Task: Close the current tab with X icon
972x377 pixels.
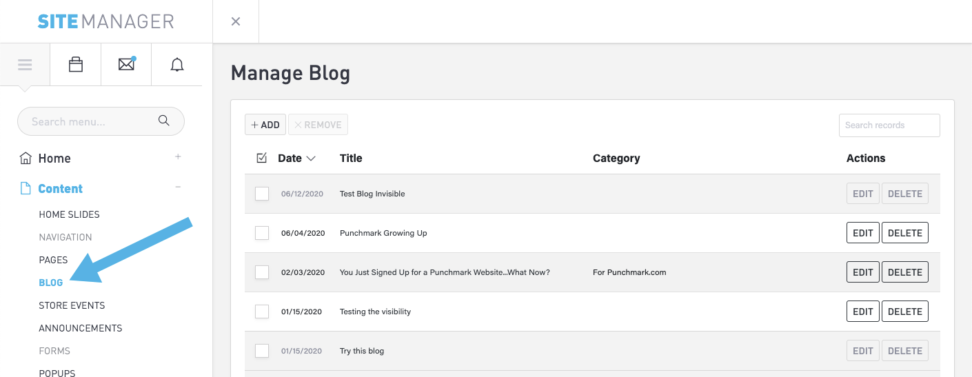Action: [236, 21]
